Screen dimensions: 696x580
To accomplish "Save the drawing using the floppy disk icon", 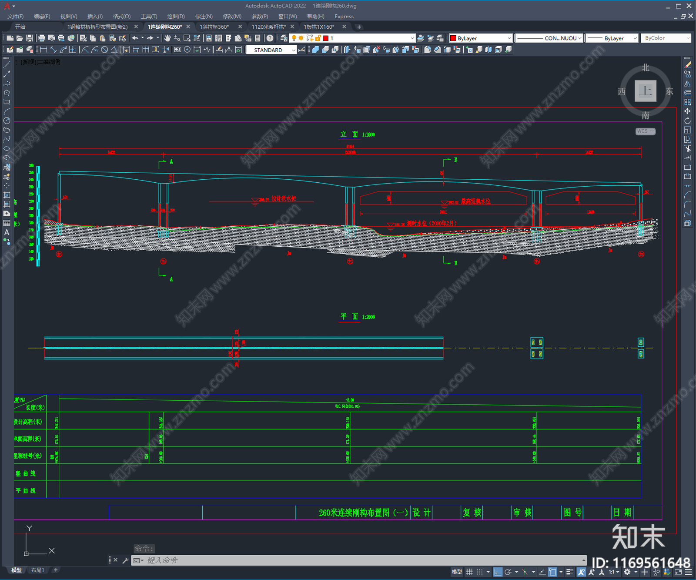I will [30, 38].
